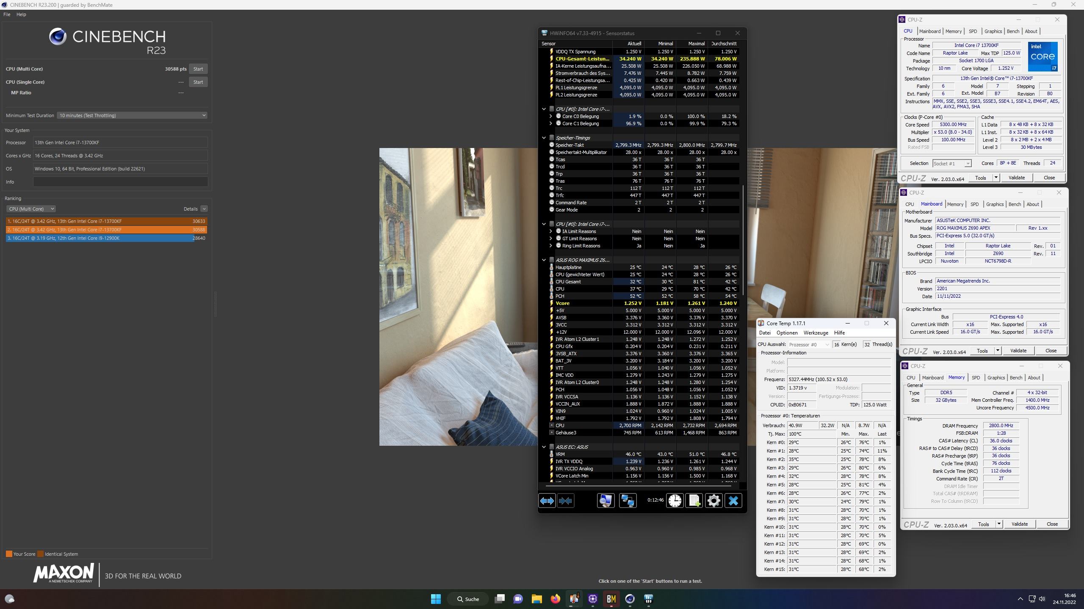Open HWiNFO remote network monitoring icon

[x=628, y=501]
